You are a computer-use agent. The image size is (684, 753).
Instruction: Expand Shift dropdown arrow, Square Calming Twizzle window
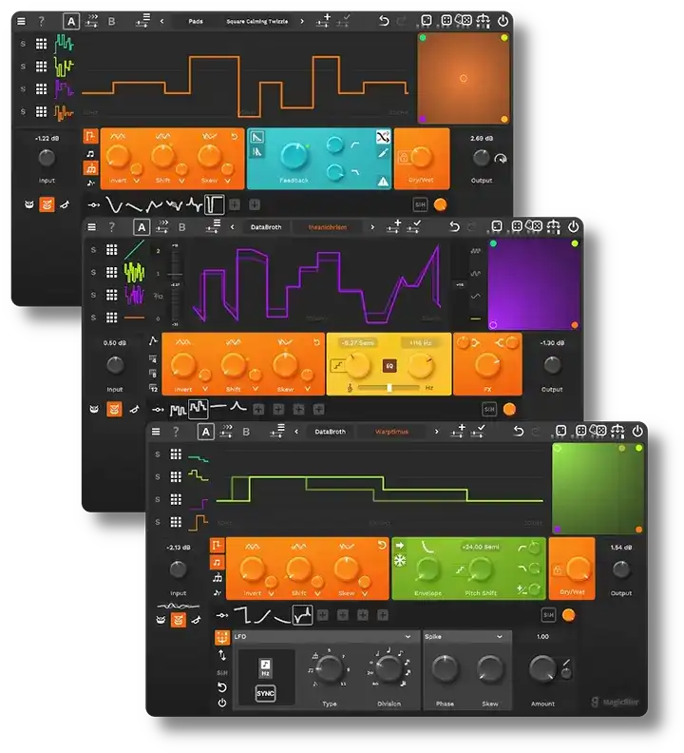tap(181, 181)
